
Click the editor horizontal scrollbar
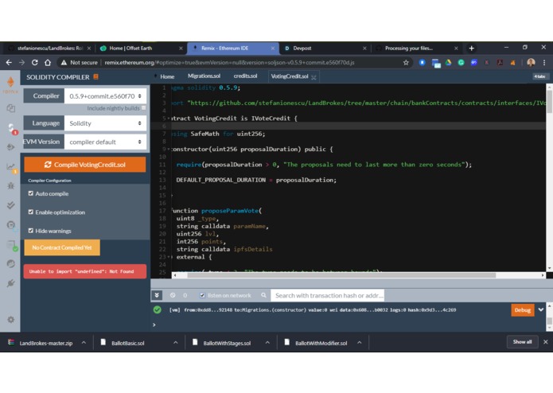[x=341, y=275]
